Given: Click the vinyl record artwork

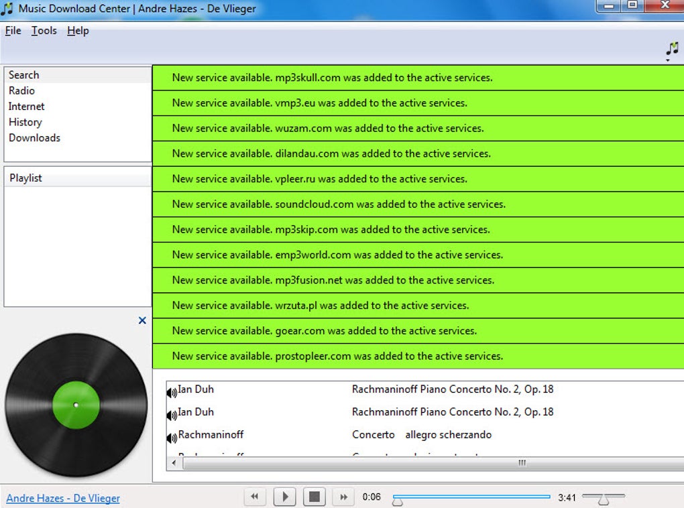Looking at the screenshot, I should (76, 405).
